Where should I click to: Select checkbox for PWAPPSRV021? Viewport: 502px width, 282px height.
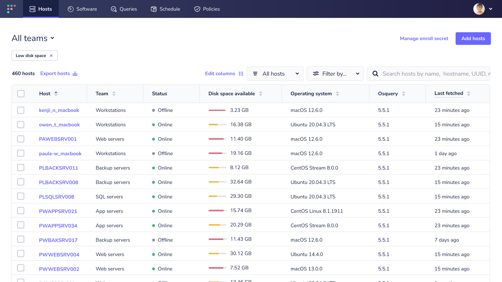[x=21, y=211]
